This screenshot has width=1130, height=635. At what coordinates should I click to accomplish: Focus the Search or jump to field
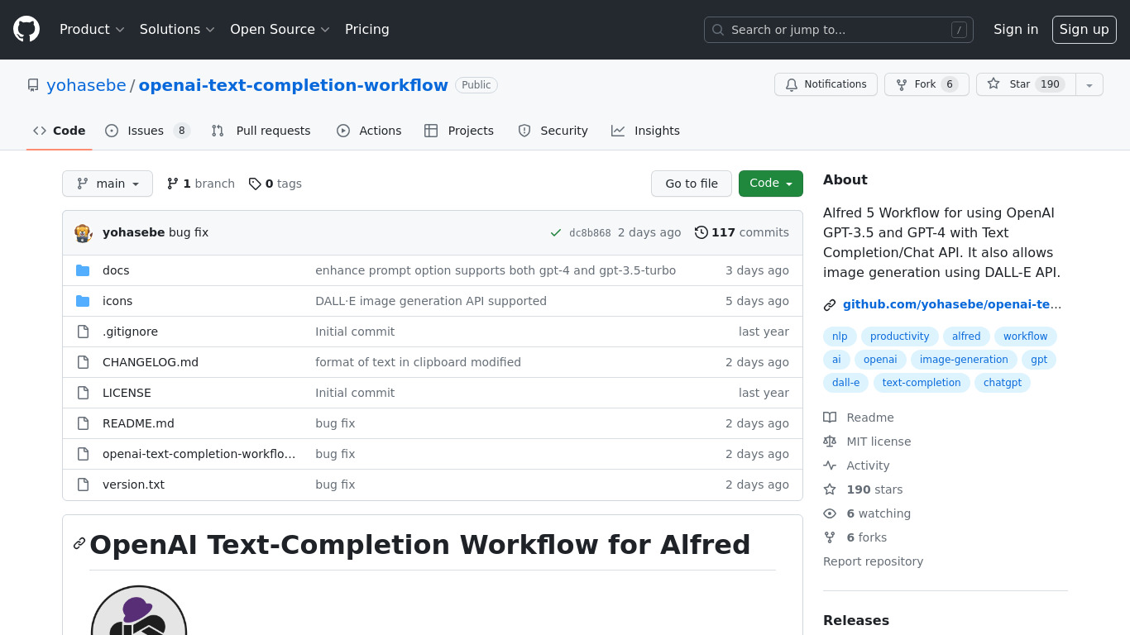point(839,30)
